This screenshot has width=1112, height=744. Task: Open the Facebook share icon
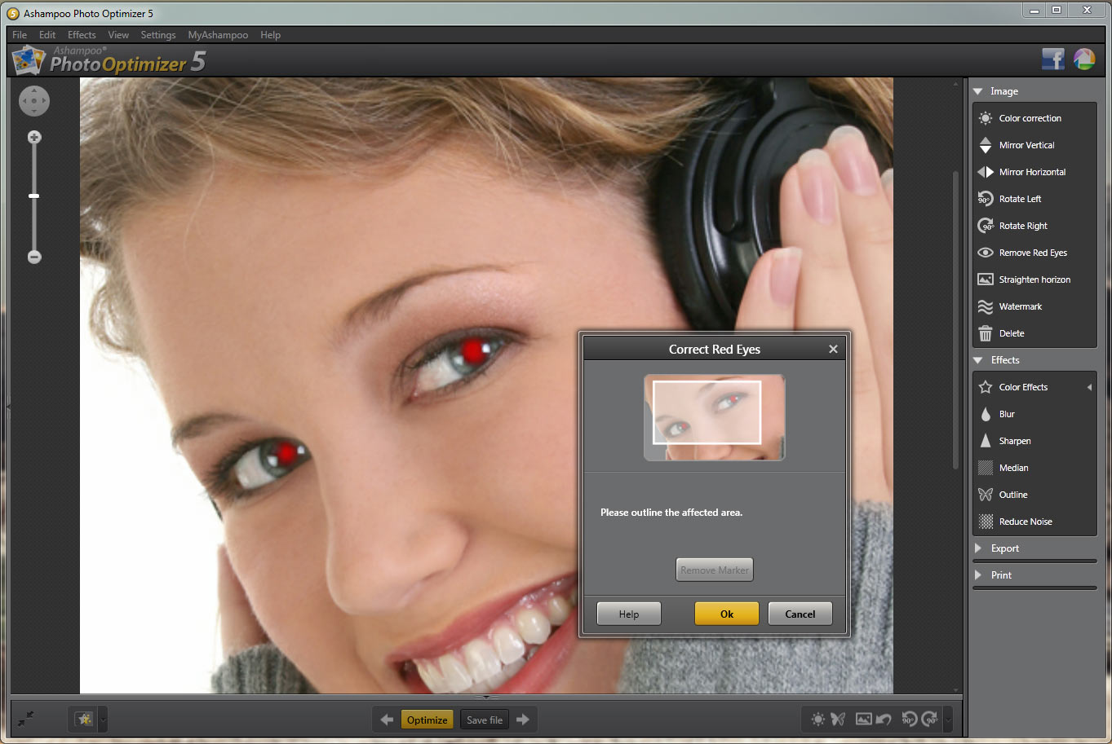pos(1052,59)
